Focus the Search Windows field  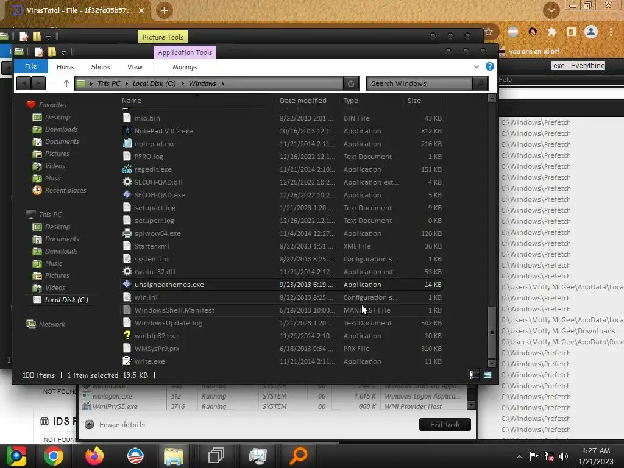(x=419, y=83)
